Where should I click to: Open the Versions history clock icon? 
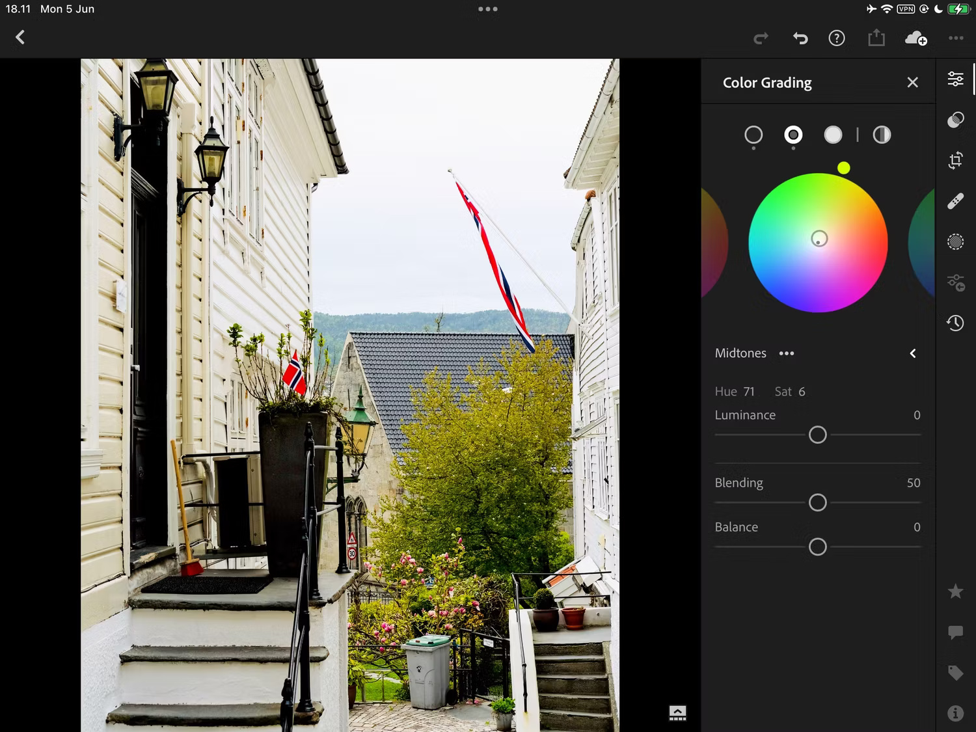[x=955, y=323]
